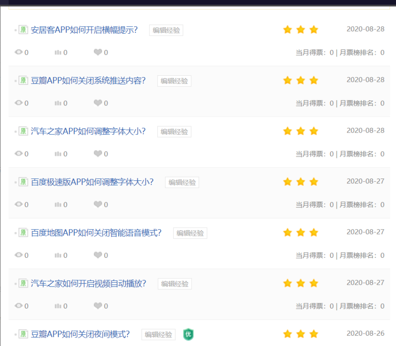Click date 2020-08-28 of 汽车之家APP字体大小 article
This screenshot has width=396, height=346.
365,130
